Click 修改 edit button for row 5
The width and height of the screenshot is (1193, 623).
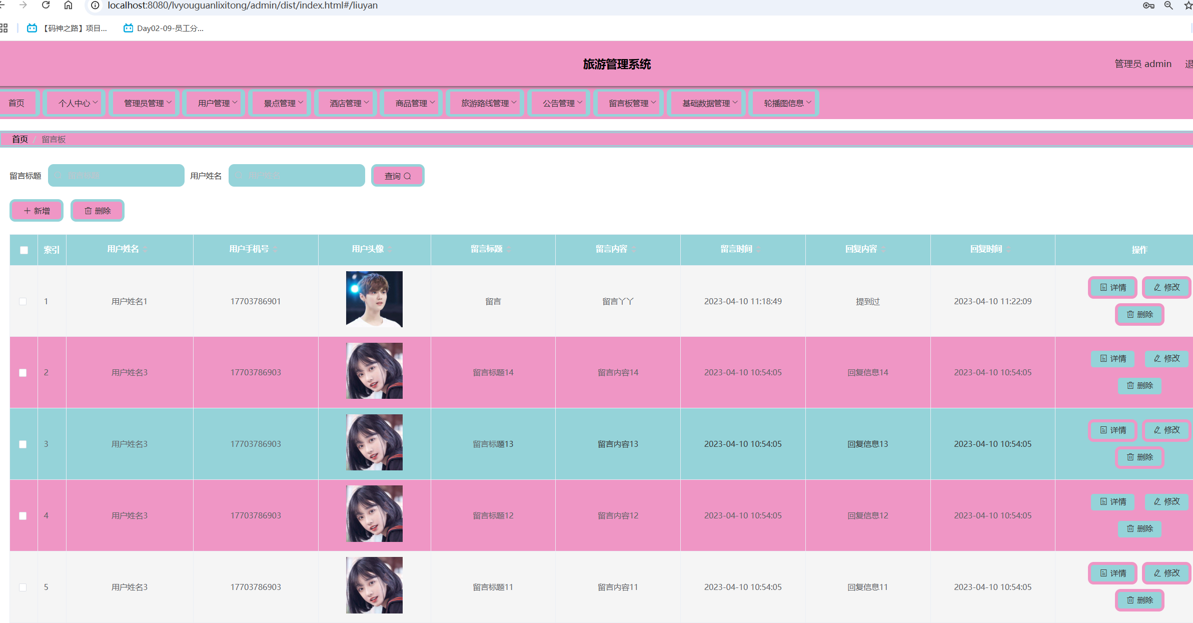[x=1166, y=573]
